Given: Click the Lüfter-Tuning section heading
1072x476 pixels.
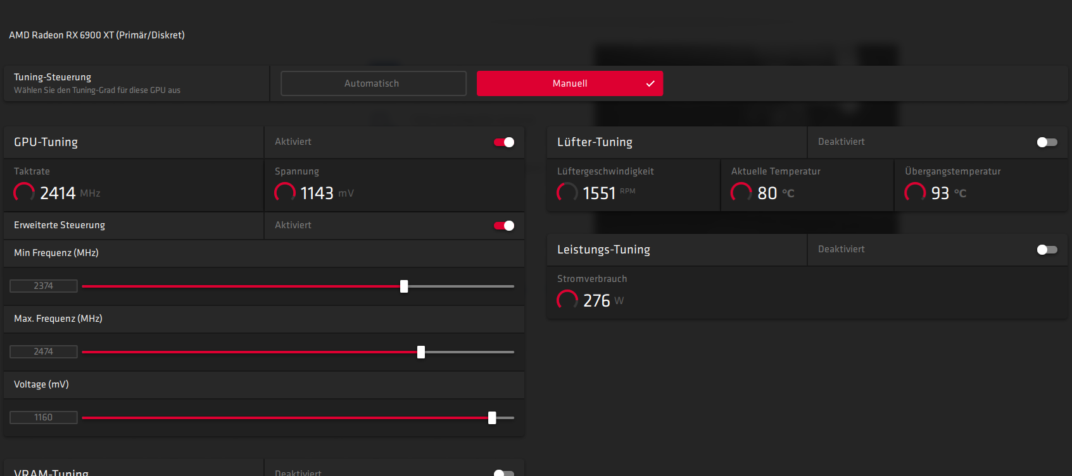Looking at the screenshot, I should 595,142.
